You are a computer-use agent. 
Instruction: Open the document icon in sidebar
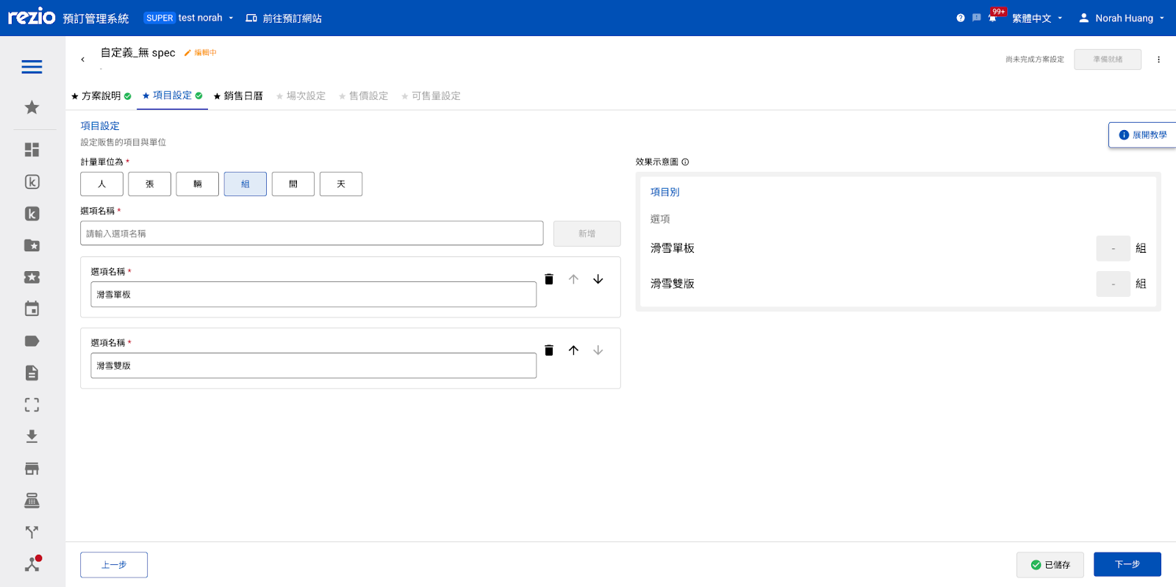click(x=32, y=372)
